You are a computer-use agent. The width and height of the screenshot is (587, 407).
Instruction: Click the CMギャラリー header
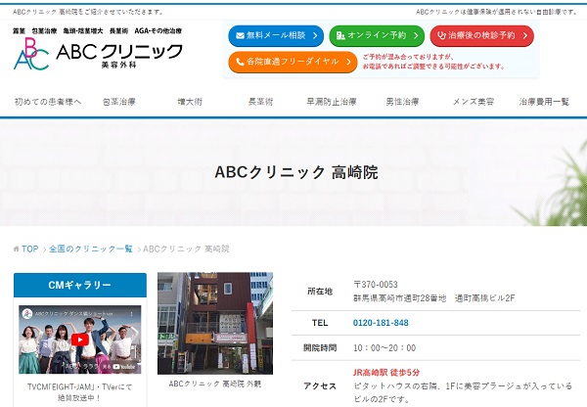[x=80, y=285]
